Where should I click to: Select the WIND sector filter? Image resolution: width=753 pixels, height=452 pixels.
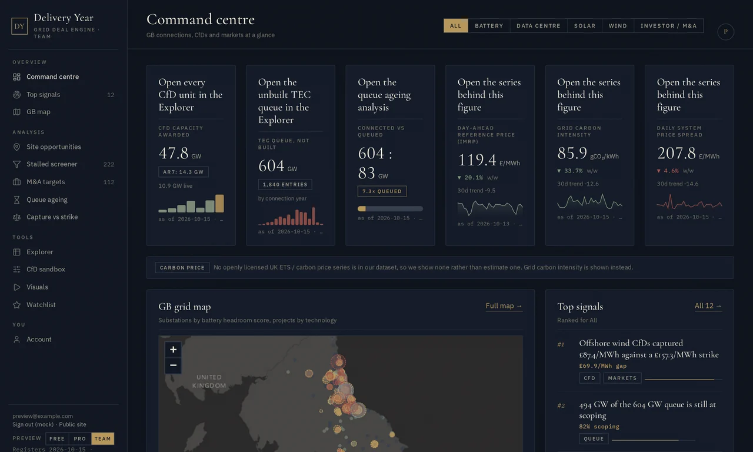coord(618,26)
